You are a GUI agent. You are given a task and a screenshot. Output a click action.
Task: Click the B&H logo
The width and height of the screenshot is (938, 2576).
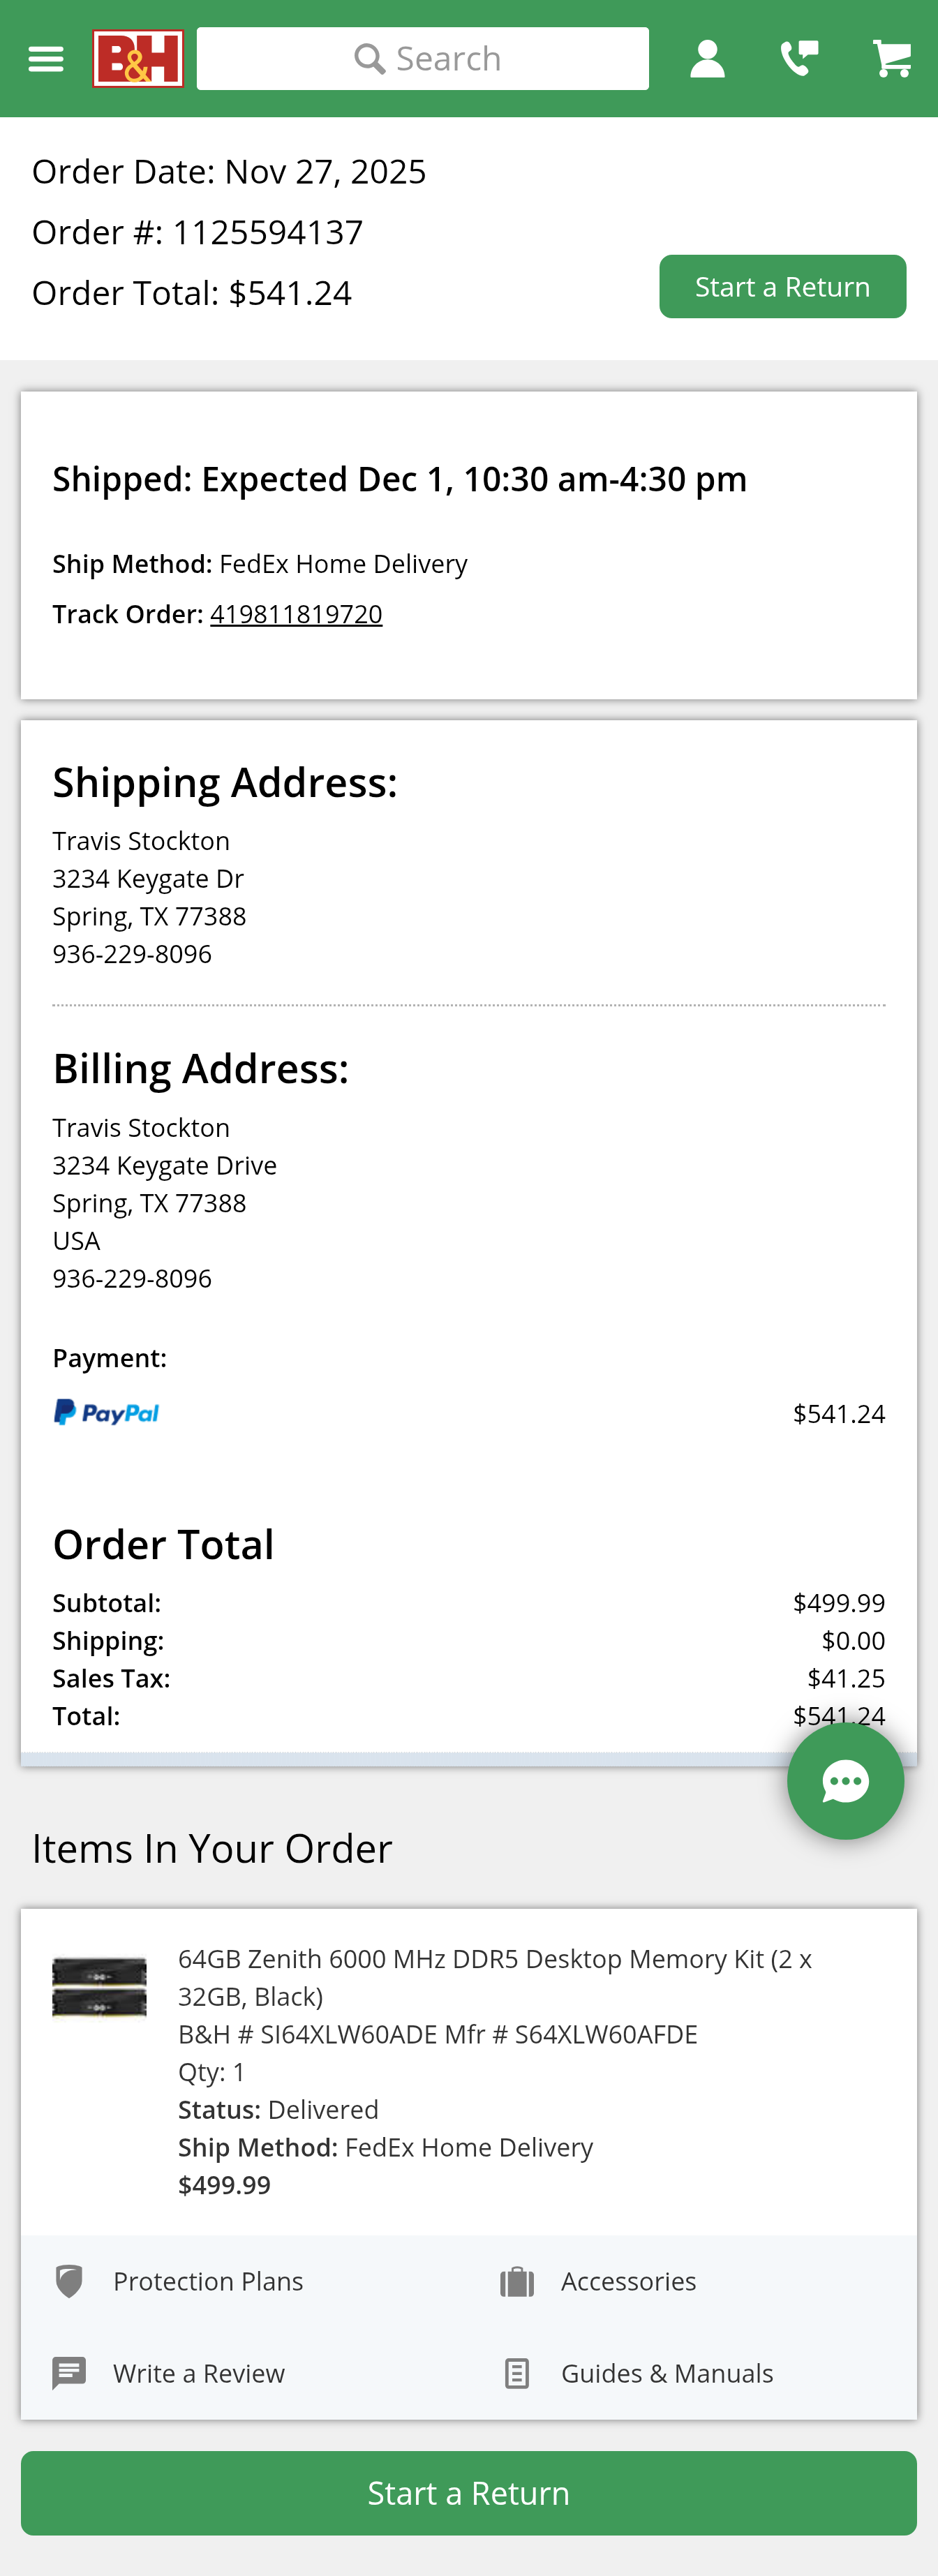pyautogui.click(x=138, y=59)
